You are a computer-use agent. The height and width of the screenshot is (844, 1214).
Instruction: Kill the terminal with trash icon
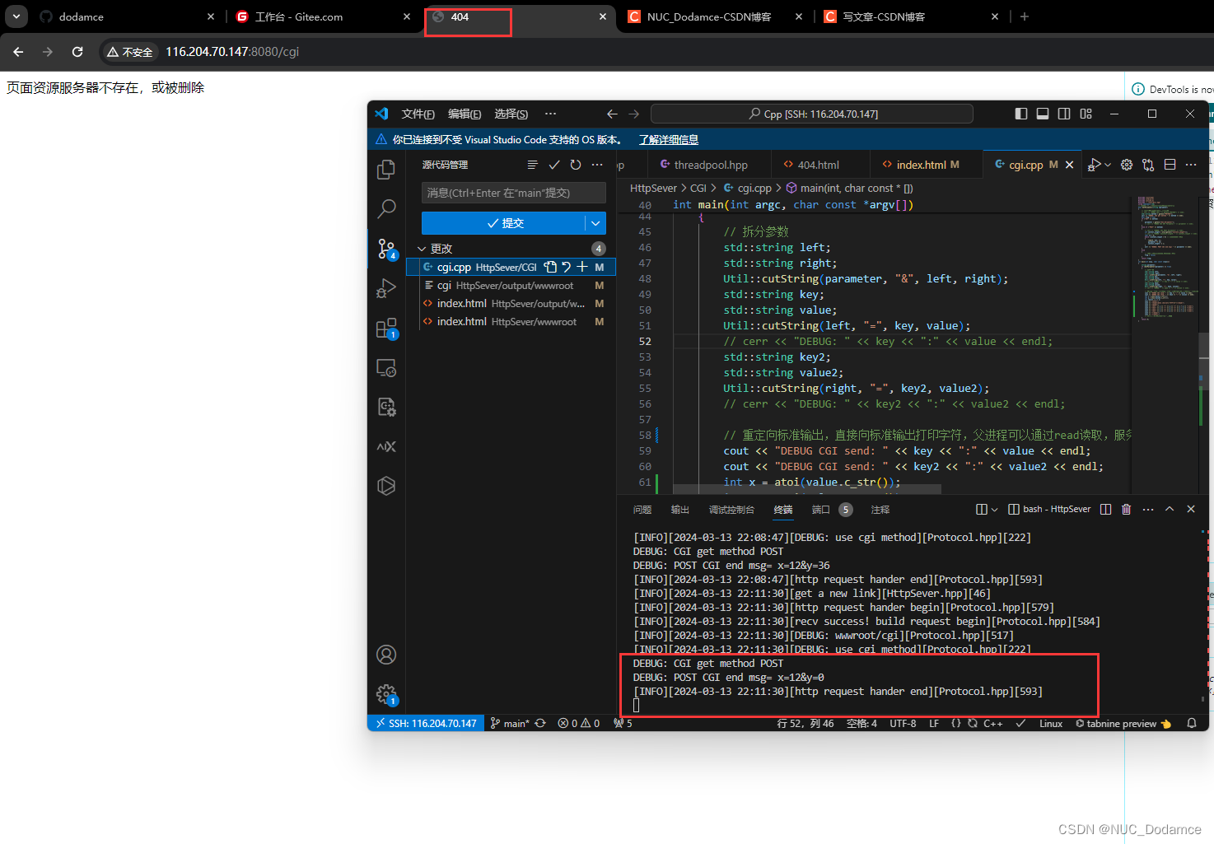coord(1127,509)
